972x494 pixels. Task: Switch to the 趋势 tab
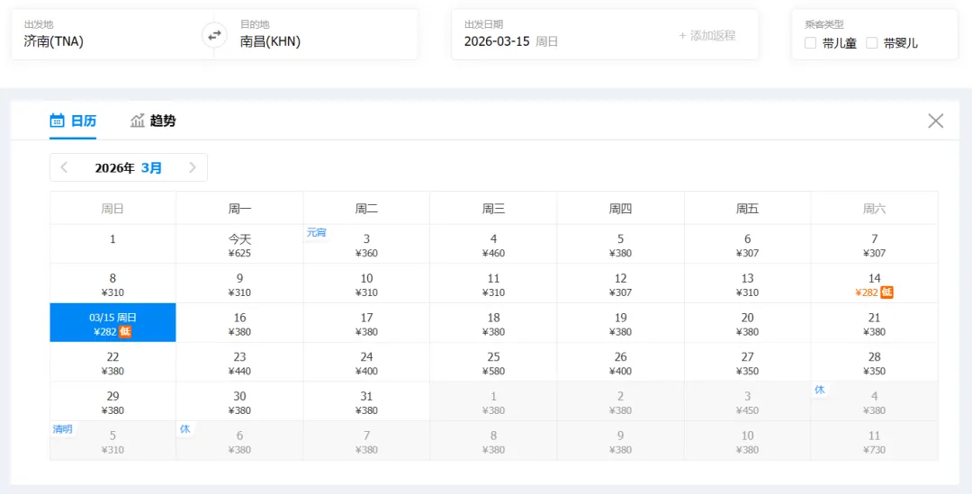[x=153, y=121]
